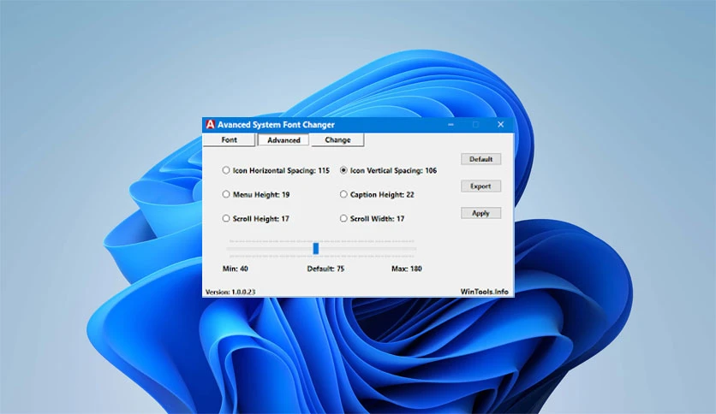
Task: Select the Scroll Height radio button
Action: (x=226, y=218)
